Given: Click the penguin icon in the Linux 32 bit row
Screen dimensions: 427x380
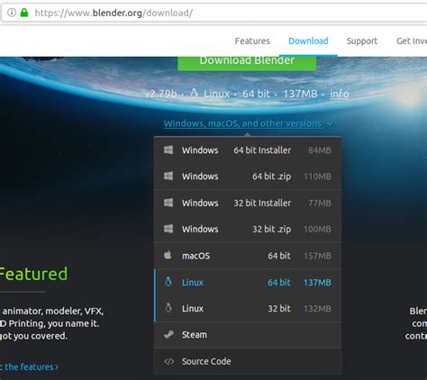Looking at the screenshot, I should tap(168, 308).
